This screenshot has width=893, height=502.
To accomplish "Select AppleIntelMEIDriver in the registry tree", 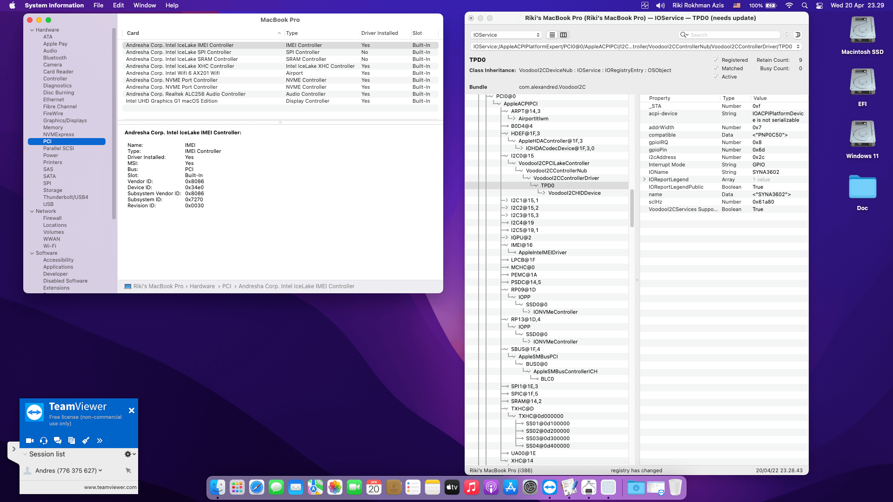I will [542, 252].
